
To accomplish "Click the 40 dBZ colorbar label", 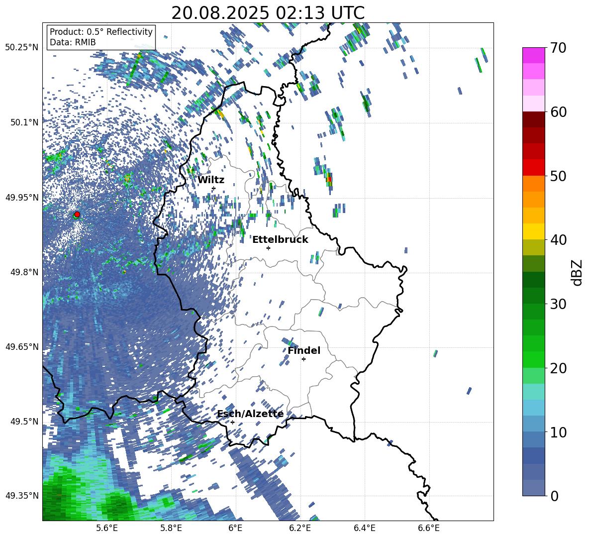I will pyautogui.click(x=558, y=240).
